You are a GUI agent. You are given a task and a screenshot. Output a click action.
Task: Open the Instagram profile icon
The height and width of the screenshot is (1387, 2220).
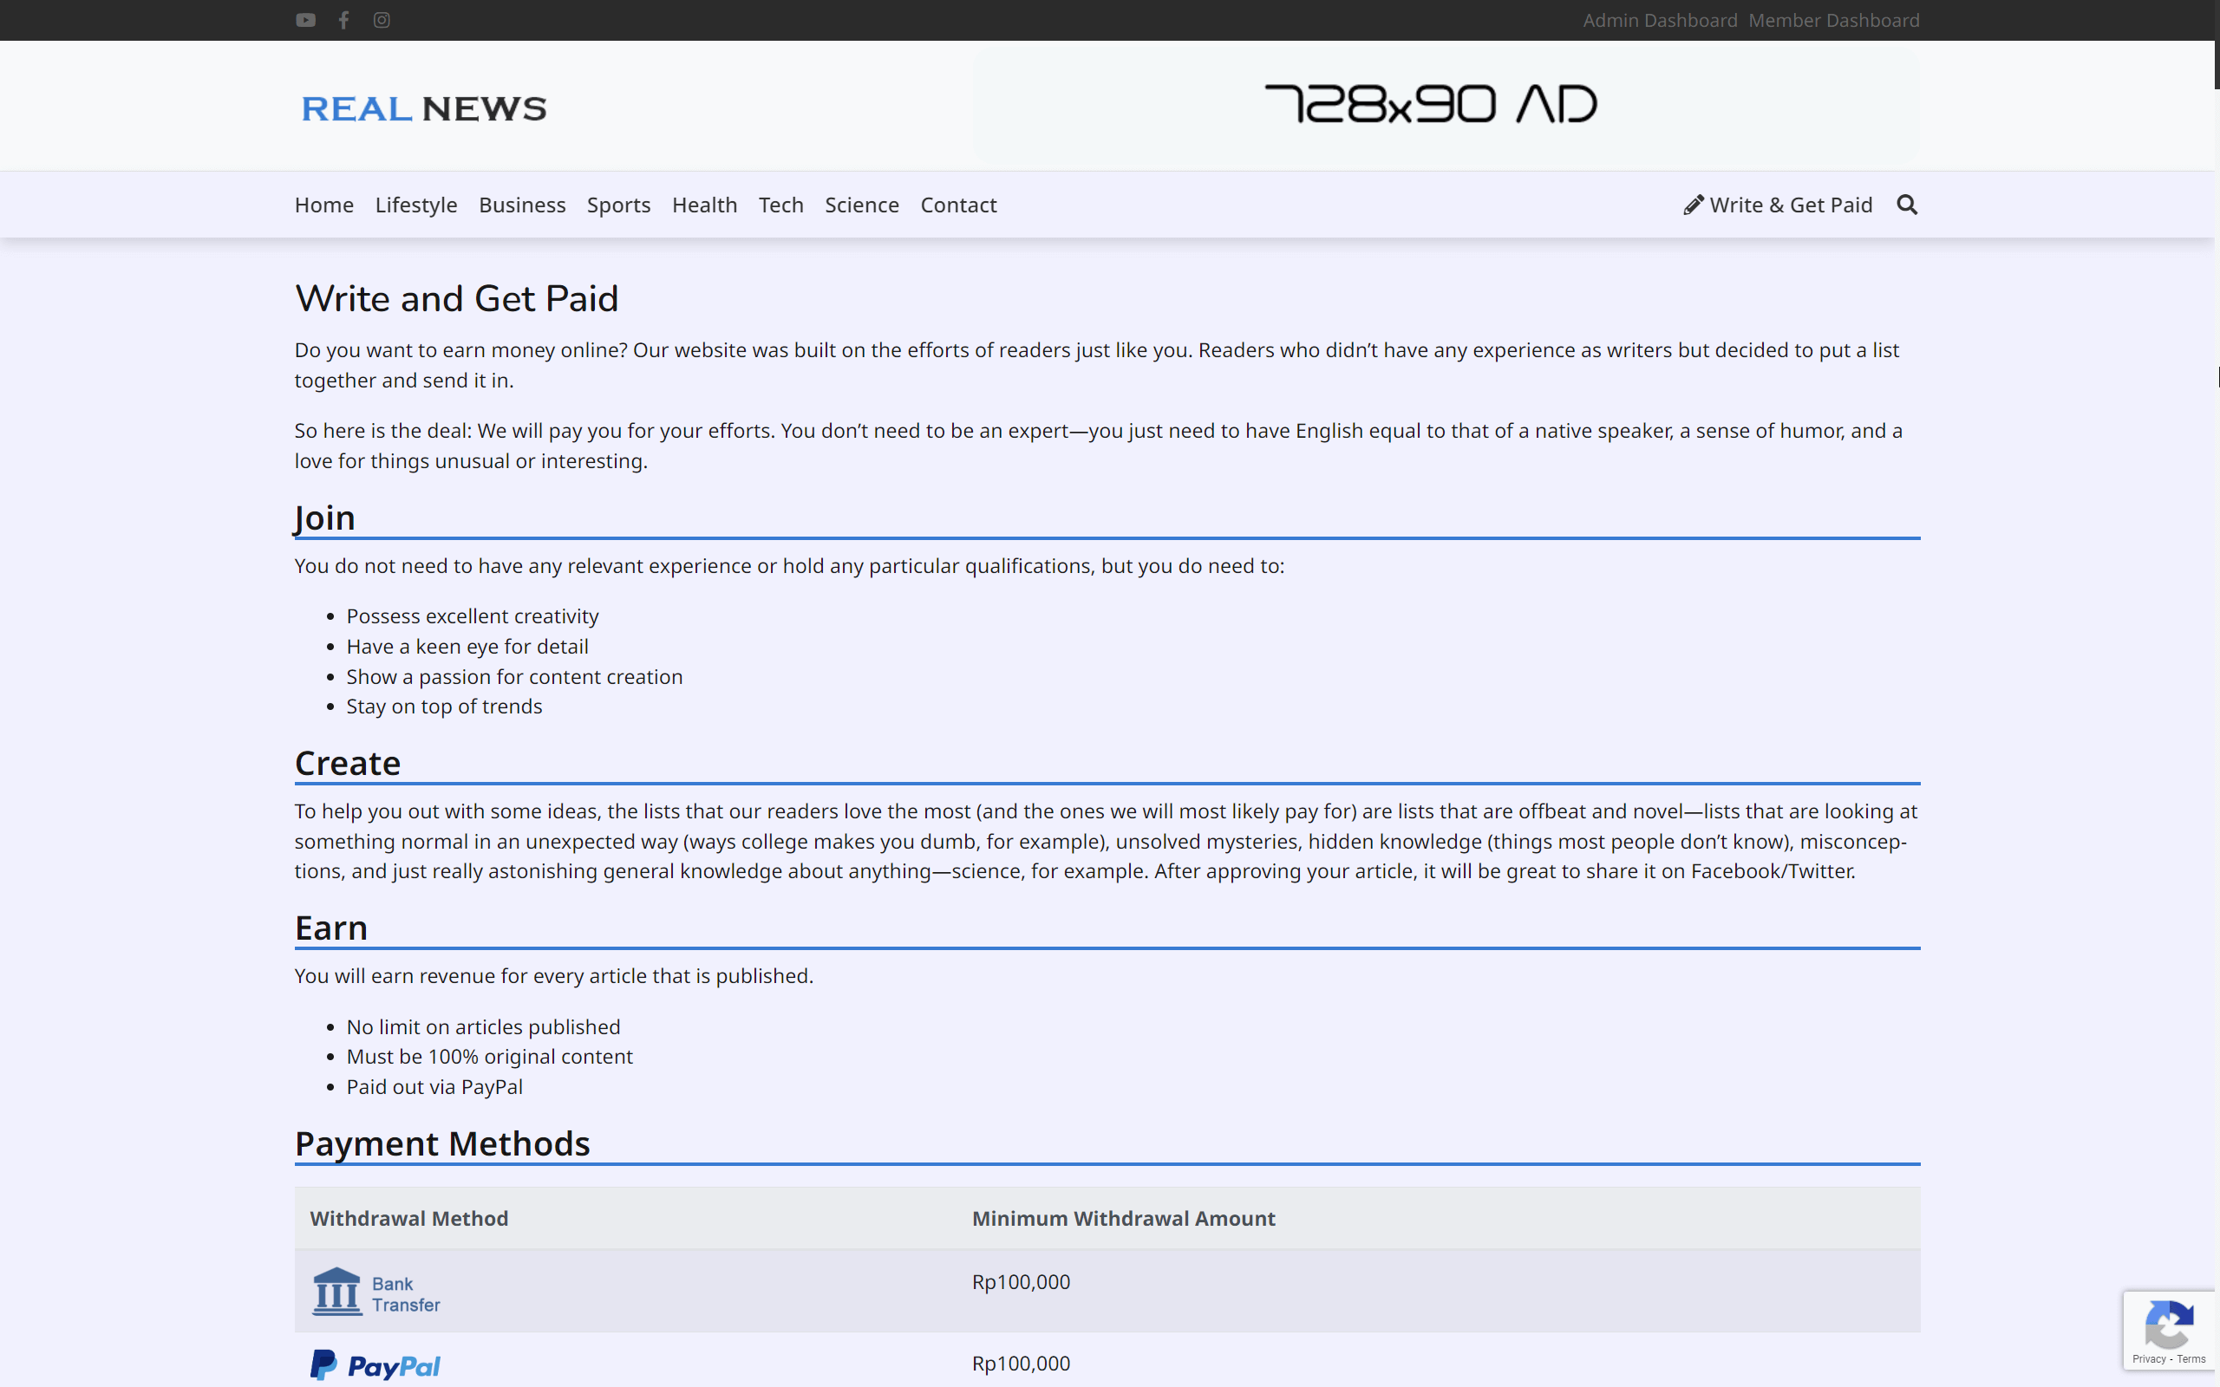pos(382,19)
